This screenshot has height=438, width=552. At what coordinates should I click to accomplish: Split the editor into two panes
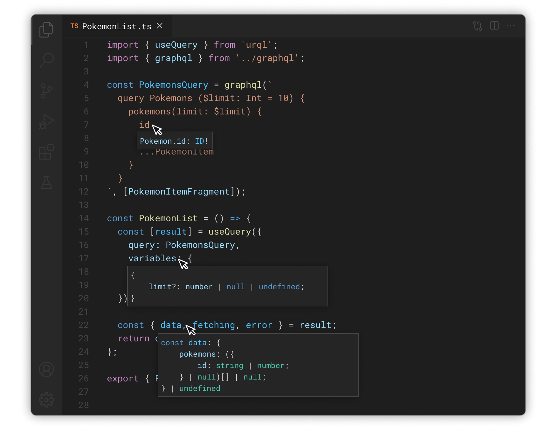494,26
